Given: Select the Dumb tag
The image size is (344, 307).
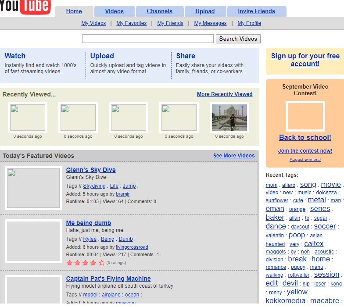Looking at the screenshot, I should click(x=125, y=239).
